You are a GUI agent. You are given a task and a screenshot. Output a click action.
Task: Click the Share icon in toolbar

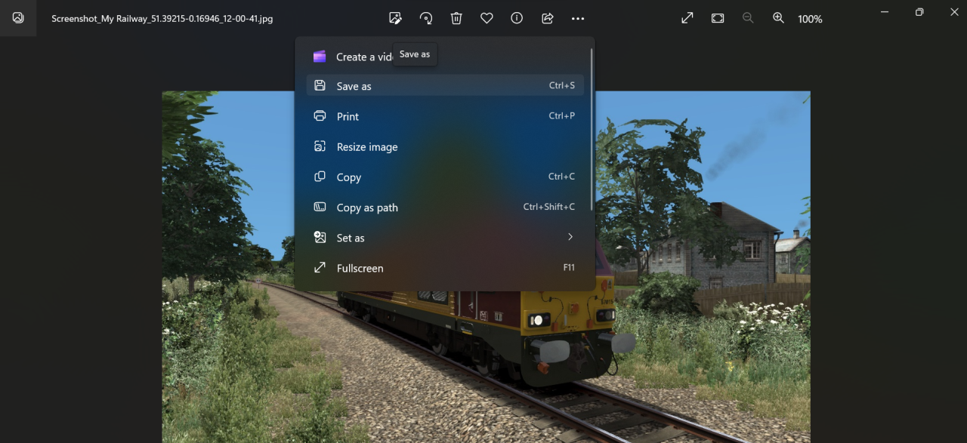coord(548,18)
